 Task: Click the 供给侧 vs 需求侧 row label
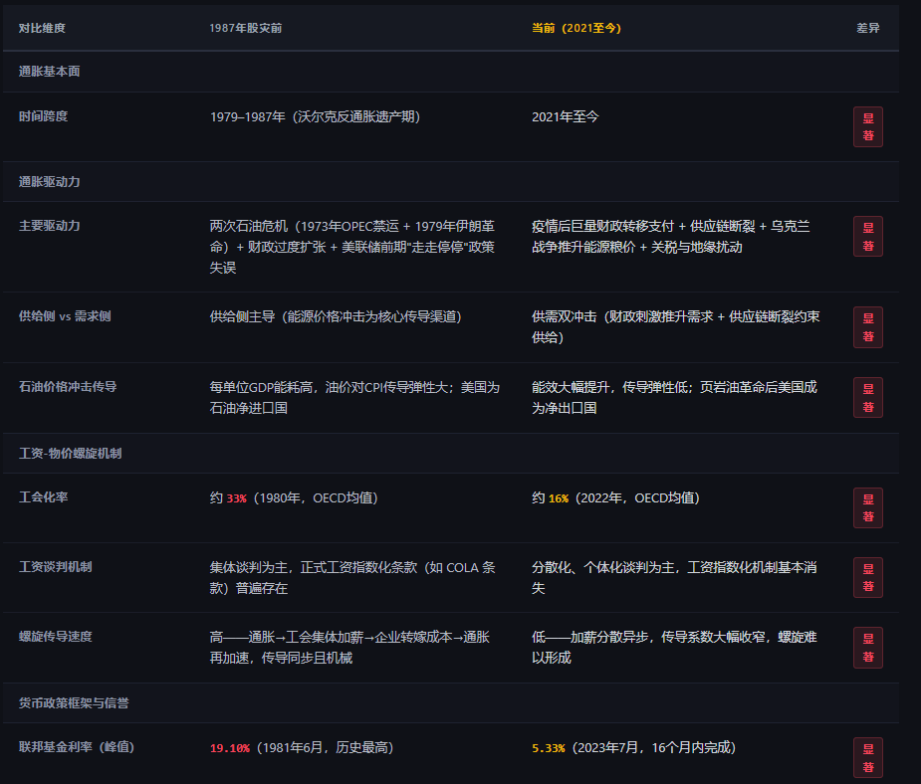pos(65,316)
